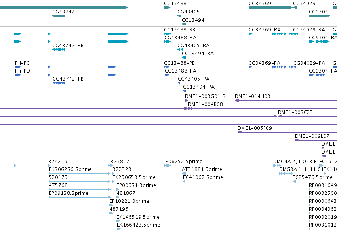Select protein CG13488-PA
Image resolution: width=337 pixels, height=231 pixels.
pos(167,75)
